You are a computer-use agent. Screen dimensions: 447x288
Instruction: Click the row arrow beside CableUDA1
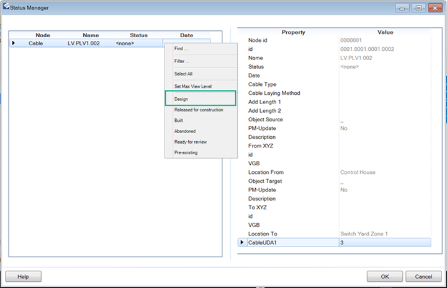[242, 243]
